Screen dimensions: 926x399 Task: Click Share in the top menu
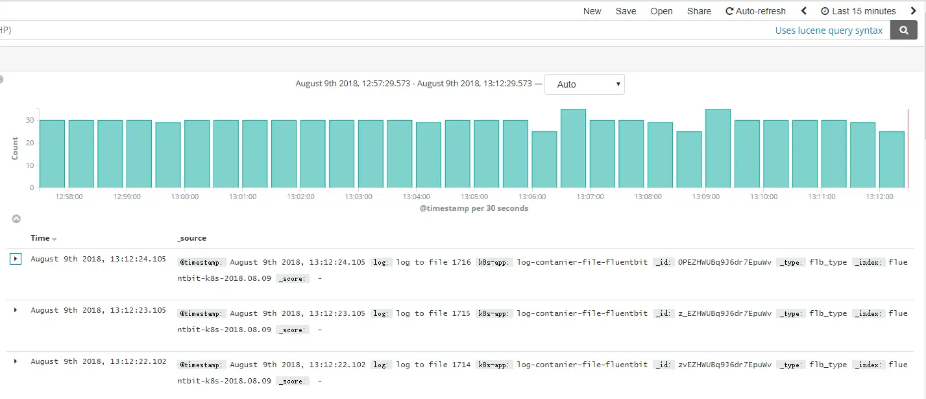(x=699, y=11)
